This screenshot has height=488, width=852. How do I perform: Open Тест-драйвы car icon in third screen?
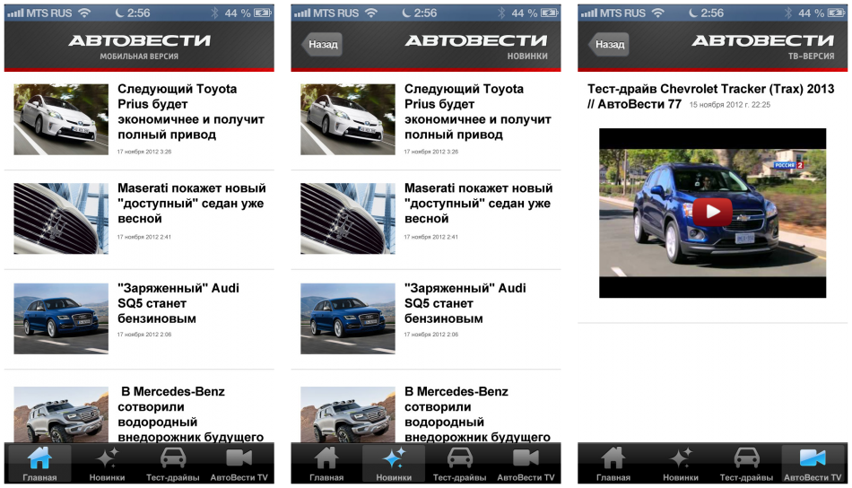(746, 458)
